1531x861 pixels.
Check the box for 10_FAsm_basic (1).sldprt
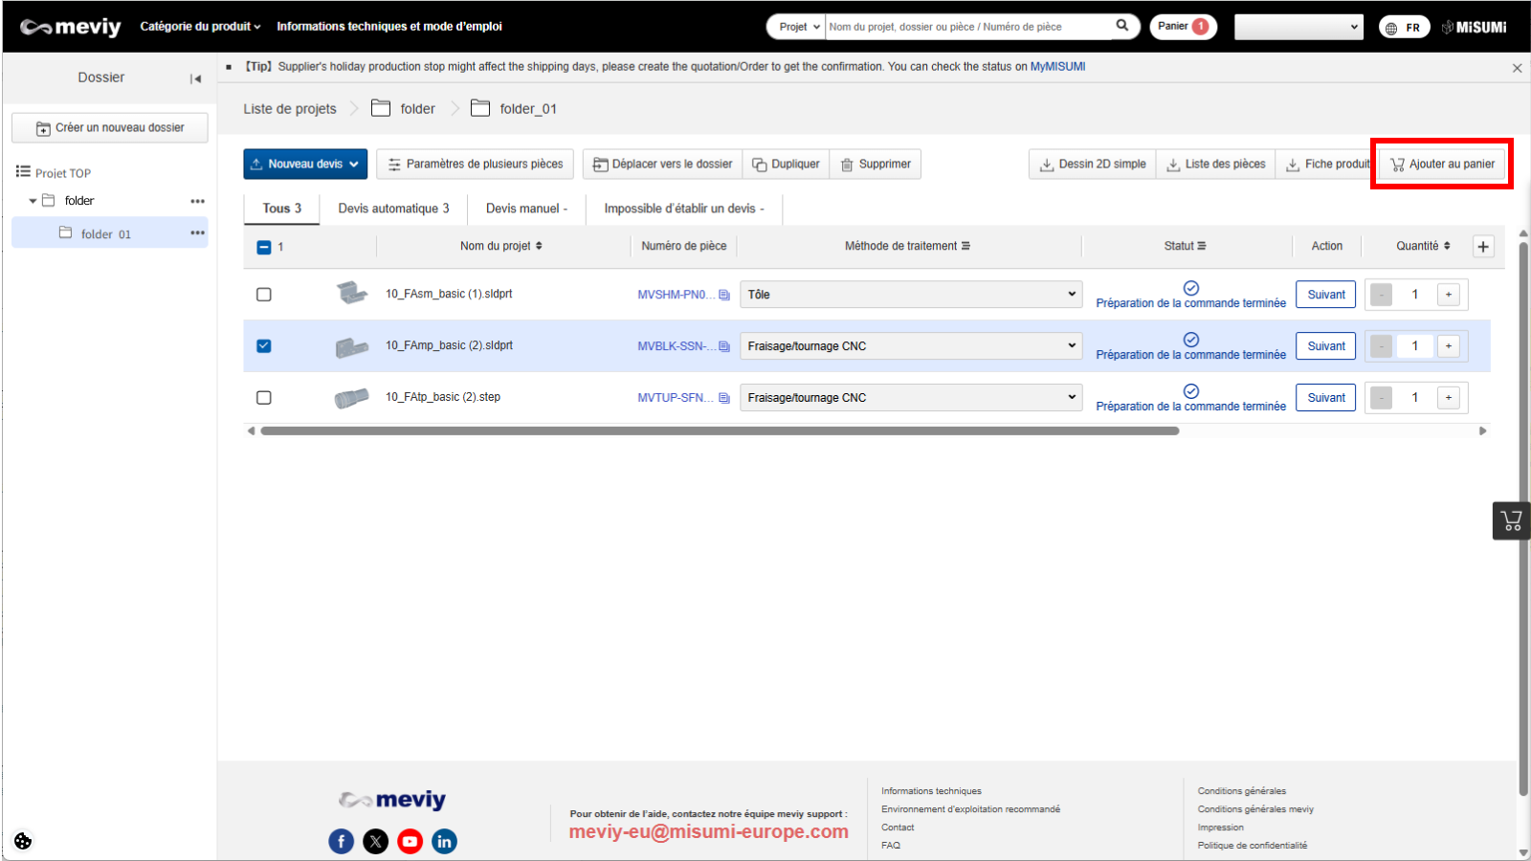point(264,295)
